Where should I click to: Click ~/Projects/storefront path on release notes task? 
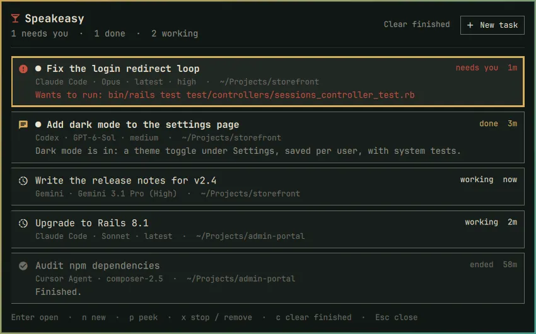(x=250, y=193)
